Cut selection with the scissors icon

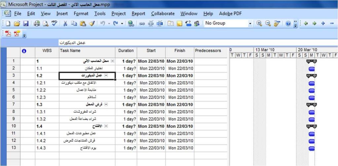pos(65,23)
